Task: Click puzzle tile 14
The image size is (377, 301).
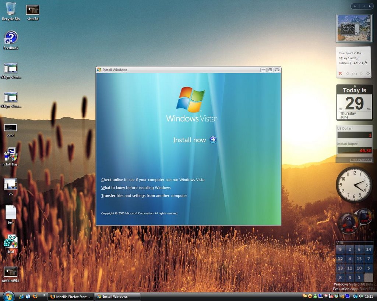Action: [x=369, y=250]
